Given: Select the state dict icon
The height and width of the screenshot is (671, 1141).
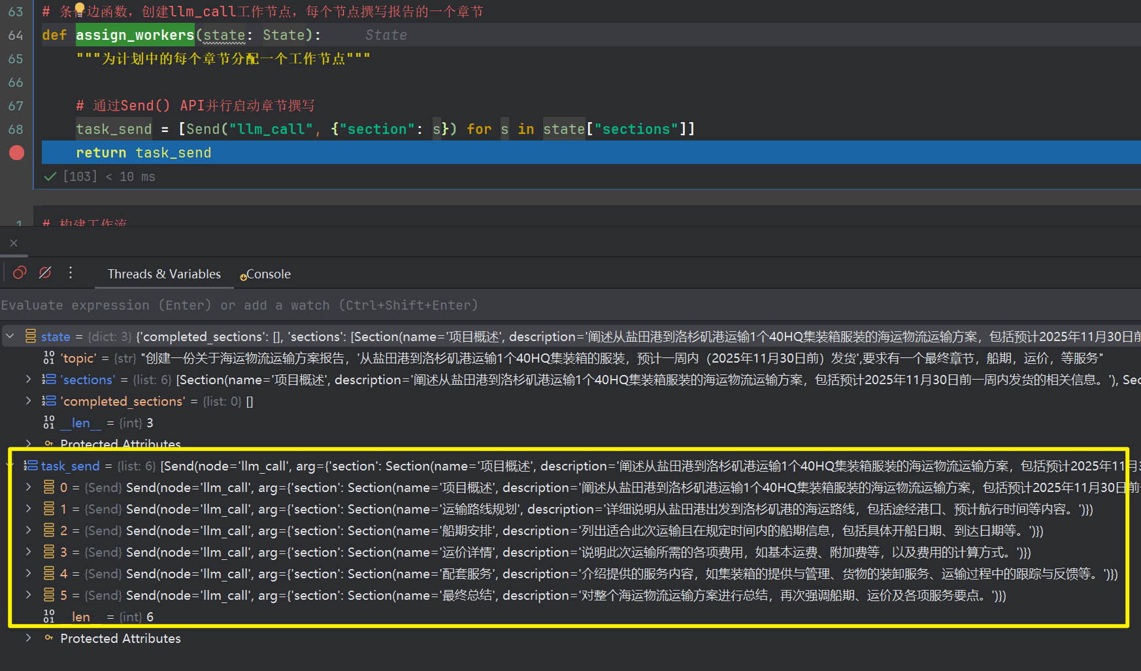Looking at the screenshot, I should 31,336.
